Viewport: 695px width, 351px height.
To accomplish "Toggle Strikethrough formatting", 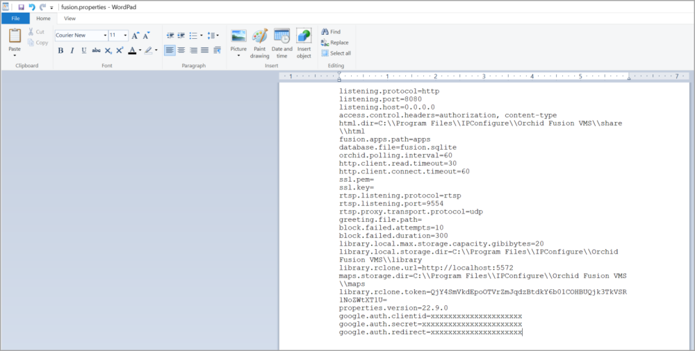I will pyautogui.click(x=96, y=51).
